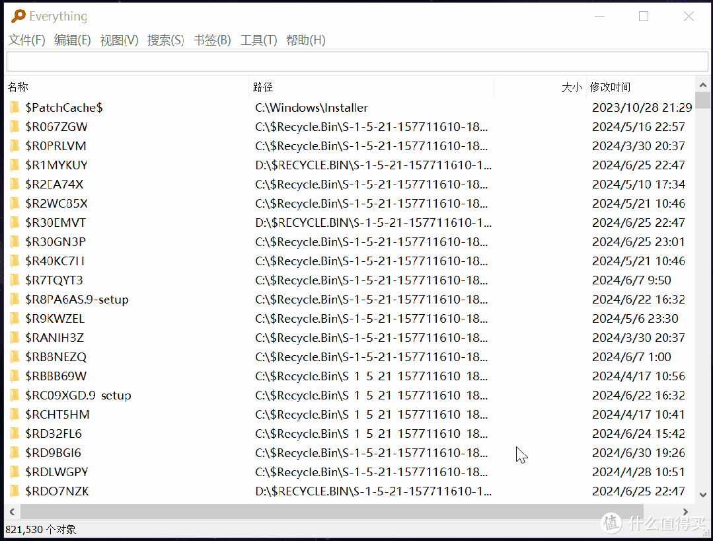Click folder icon next to $RC09XGD.9-setup
Screen dimensions: 713x541
pos(15,395)
